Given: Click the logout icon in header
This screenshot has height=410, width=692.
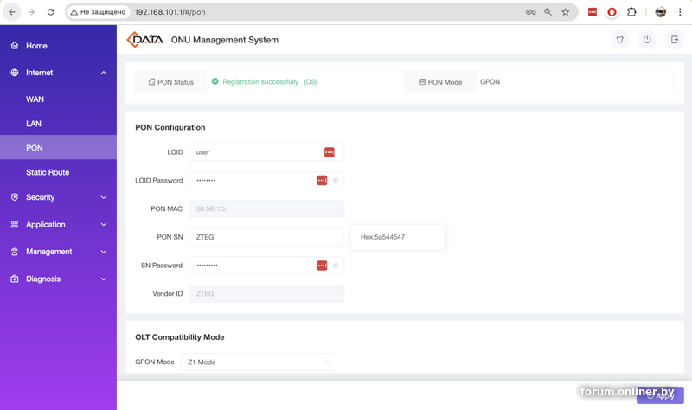Looking at the screenshot, I should tap(675, 40).
